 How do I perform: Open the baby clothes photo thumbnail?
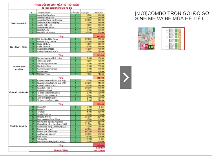click(147, 39)
